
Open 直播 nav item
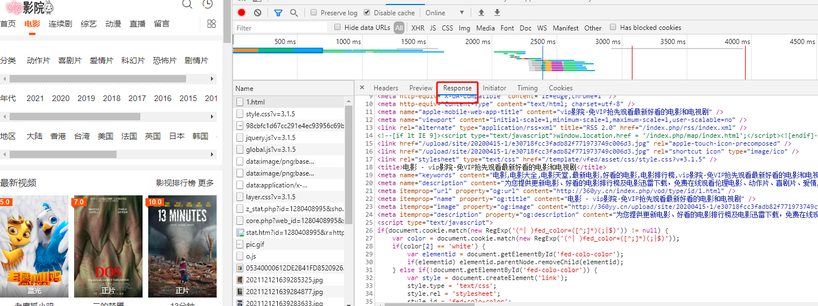click(x=137, y=24)
